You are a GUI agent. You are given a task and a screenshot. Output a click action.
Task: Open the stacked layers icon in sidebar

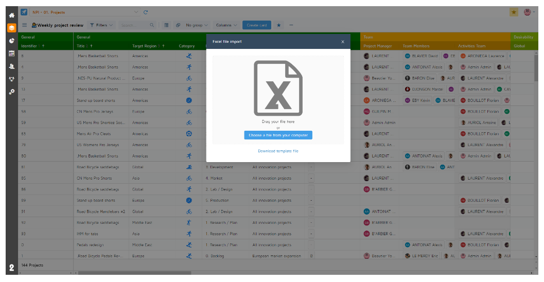point(11,28)
